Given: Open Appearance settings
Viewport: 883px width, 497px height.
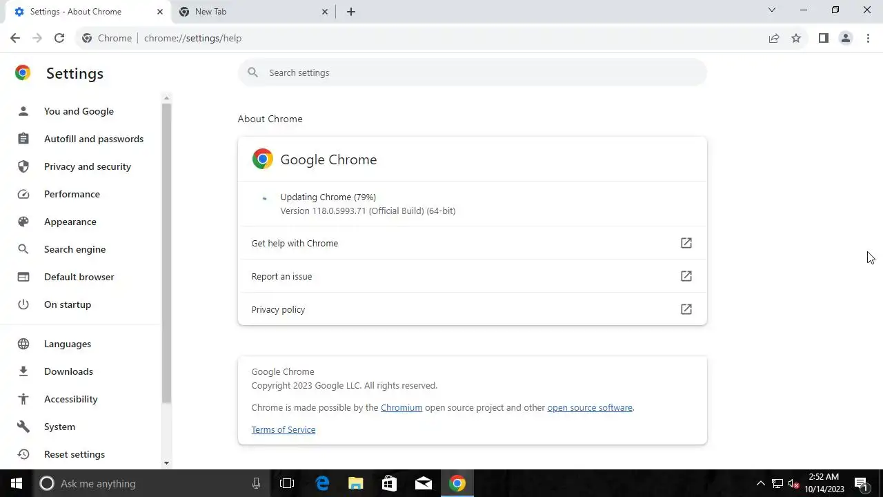Looking at the screenshot, I should click(70, 222).
